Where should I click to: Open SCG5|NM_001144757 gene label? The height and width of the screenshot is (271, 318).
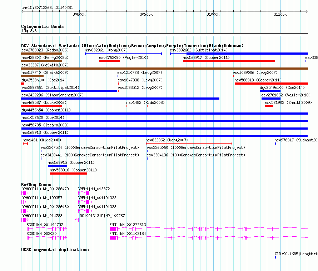point(45,225)
